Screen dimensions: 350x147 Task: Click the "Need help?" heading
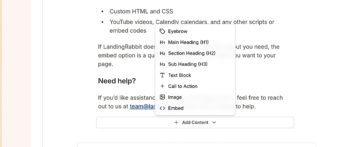click(x=117, y=81)
